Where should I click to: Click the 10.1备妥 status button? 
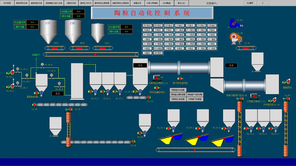click(x=147, y=35)
